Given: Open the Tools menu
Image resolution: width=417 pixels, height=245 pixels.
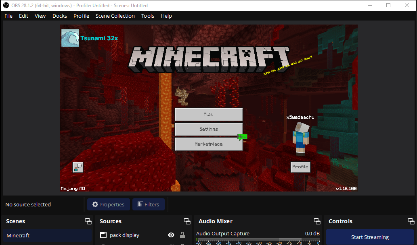Looking at the screenshot, I should pyautogui.click(x=147, y=16).
